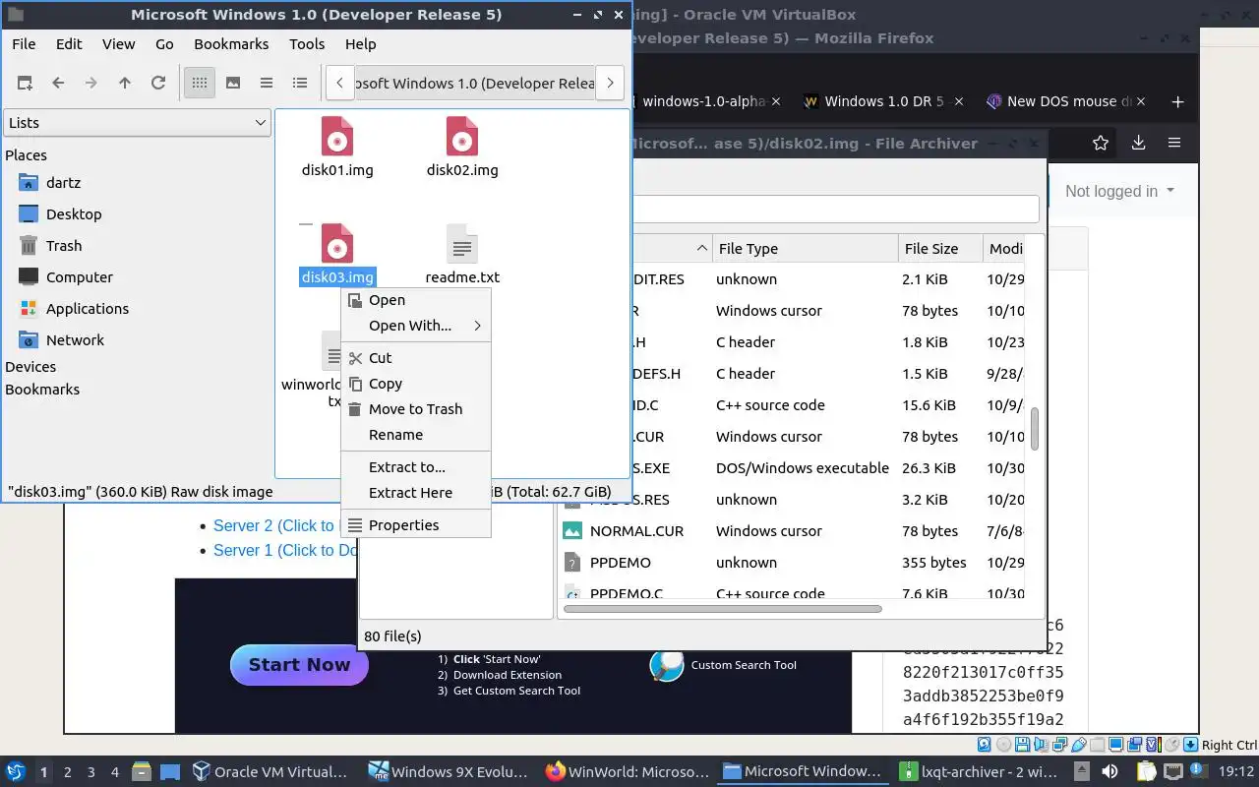
Task: Reload the current folder
Action: pyautogui.click(x=158, y=84)
